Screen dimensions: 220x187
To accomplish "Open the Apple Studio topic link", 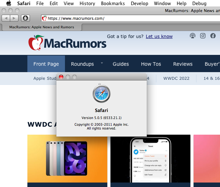I will pos(45,78).
